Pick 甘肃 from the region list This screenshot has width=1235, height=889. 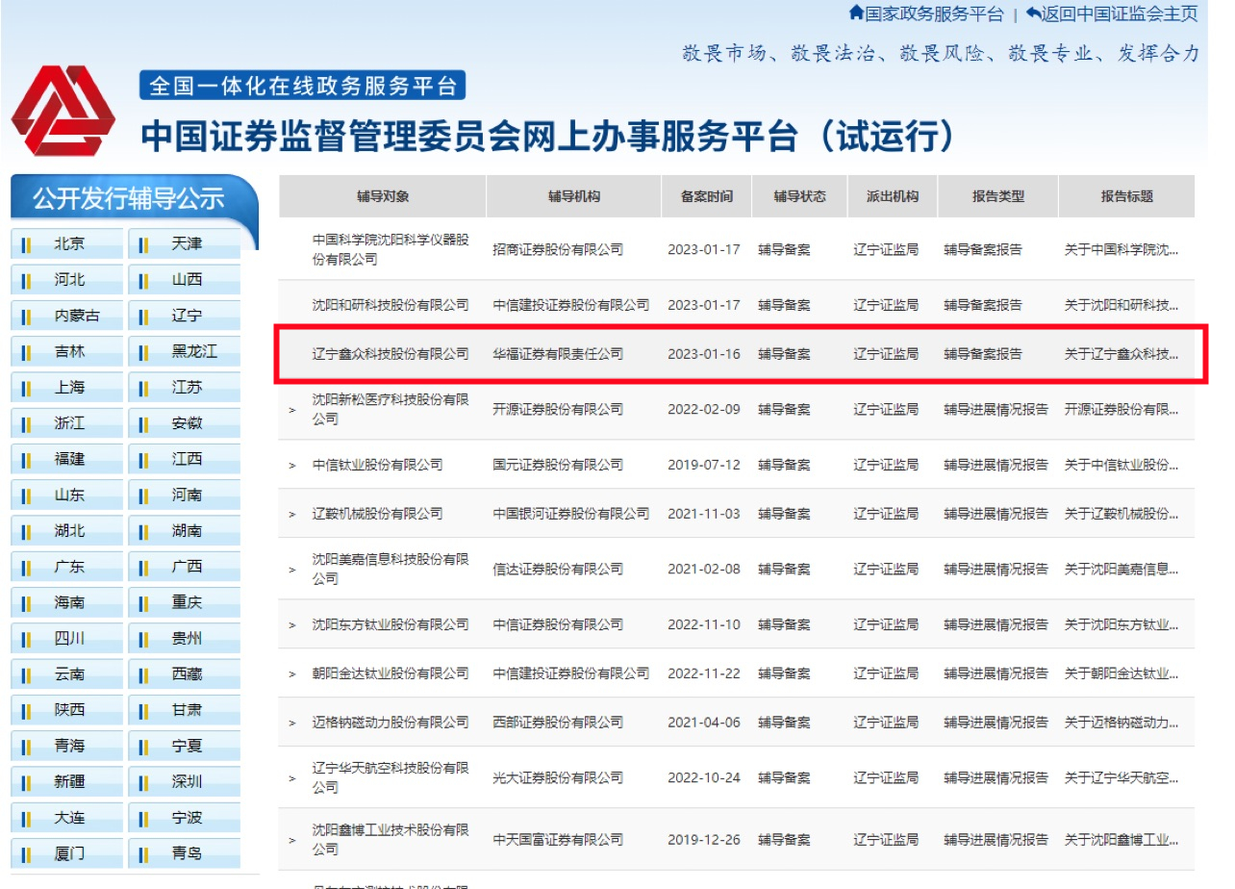[x=186, y=710]
